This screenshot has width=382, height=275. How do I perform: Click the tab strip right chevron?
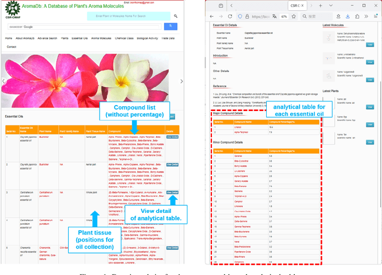pyautogui.click(x=311, y=5)
